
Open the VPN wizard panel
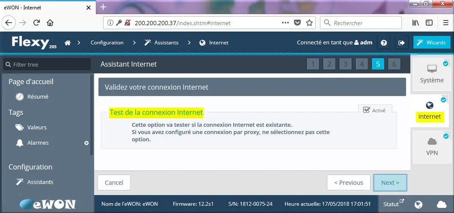pyautogui.click(x=432, y=146)
